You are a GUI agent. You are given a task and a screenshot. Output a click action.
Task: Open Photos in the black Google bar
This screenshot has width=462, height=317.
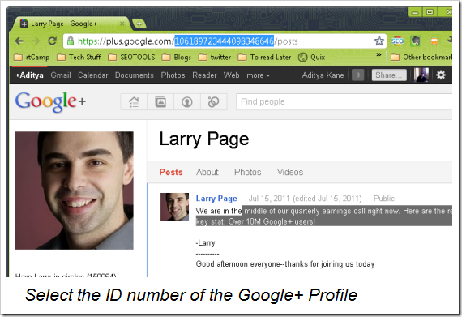click(x=173, y=75)
